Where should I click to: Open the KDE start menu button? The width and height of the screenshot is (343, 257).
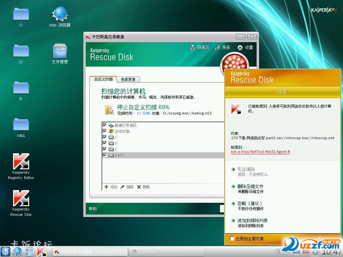pyautogui.click(x=5, y=251)
